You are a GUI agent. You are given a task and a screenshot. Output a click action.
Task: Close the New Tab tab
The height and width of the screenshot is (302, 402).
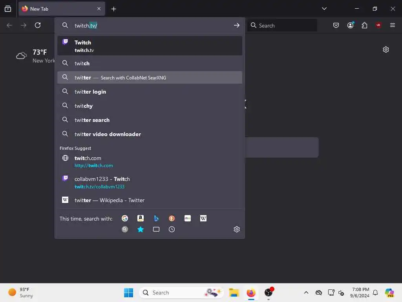(x=99, y=9)
